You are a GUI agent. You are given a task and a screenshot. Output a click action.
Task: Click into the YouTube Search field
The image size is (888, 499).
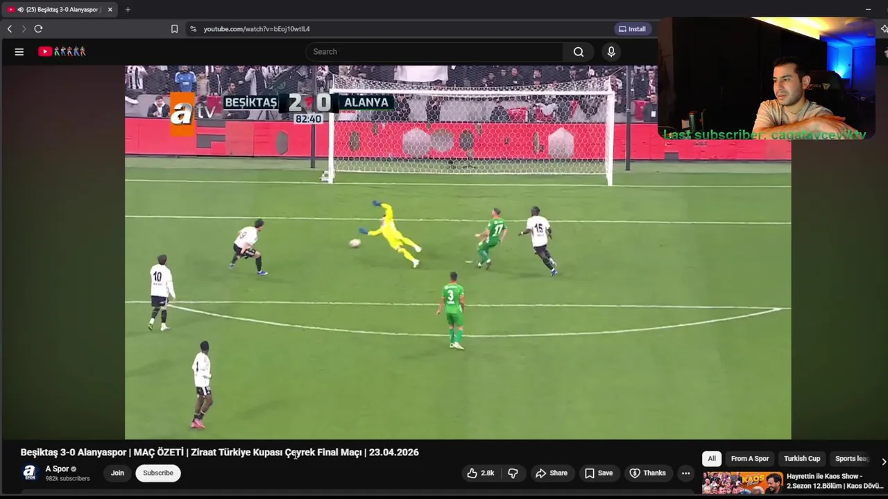click(435, 52)
